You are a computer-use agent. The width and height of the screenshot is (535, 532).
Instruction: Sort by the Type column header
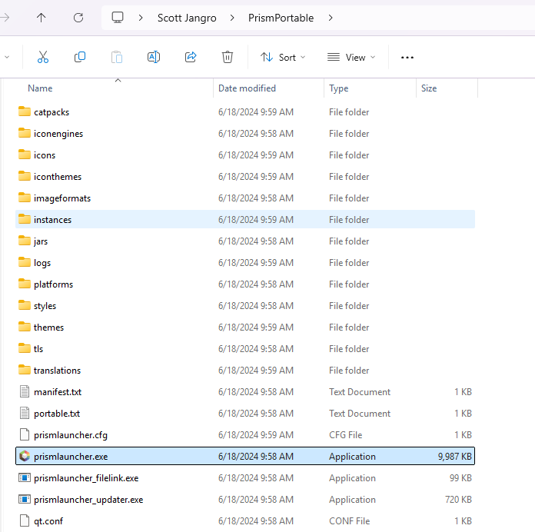tap(338, 88)
